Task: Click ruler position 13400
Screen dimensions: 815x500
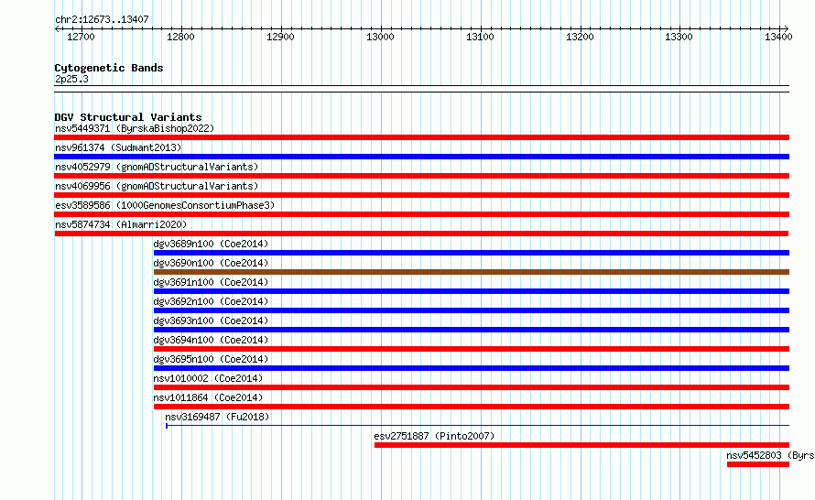Action: [x=778, y=37]
